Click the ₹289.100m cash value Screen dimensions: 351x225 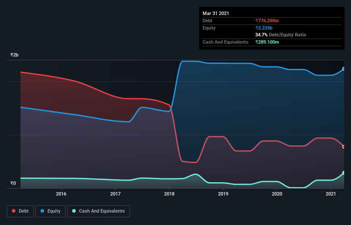pyautogui.click(x=267, y=42)
